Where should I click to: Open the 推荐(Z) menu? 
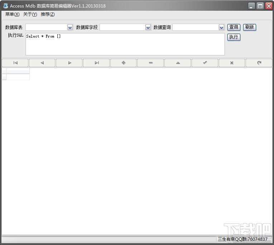(x=48, y=14)
